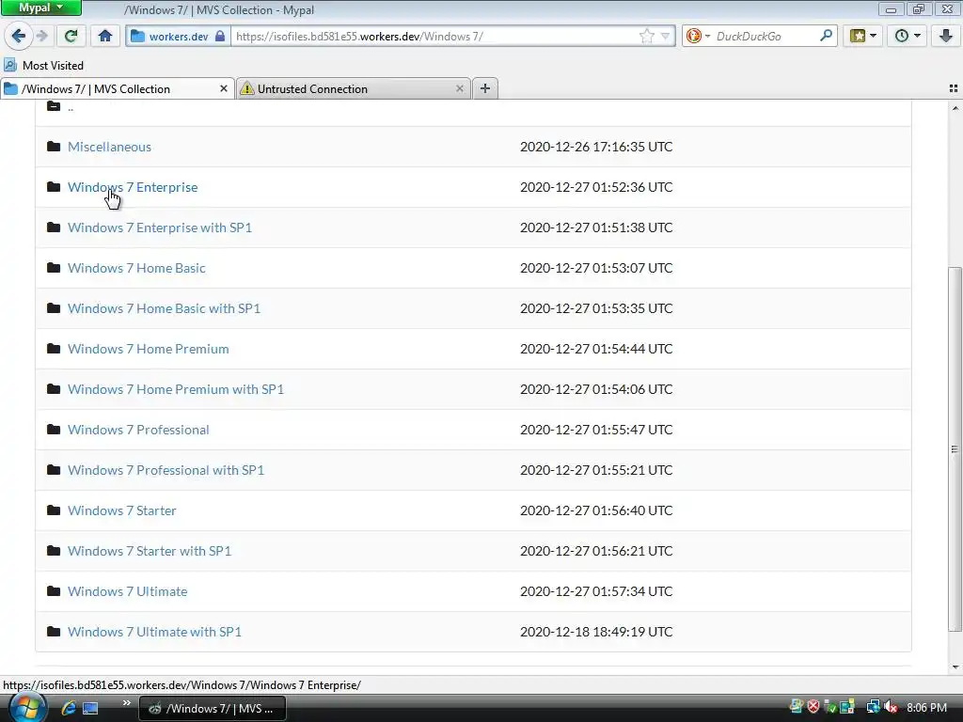Open Windows 7 Home Premium with SP1
The image size is (963, 722).
[x=176, y=390]
